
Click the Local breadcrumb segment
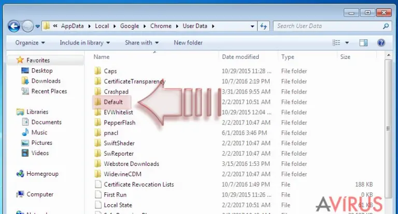coord(102,26)
